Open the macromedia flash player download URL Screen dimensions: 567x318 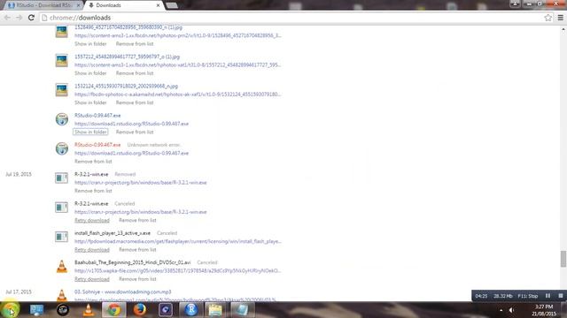(x=178, y=241)
